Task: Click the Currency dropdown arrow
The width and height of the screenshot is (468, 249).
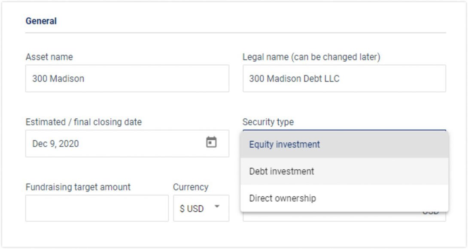Action: pyautogui.click(x=217, y=207)
